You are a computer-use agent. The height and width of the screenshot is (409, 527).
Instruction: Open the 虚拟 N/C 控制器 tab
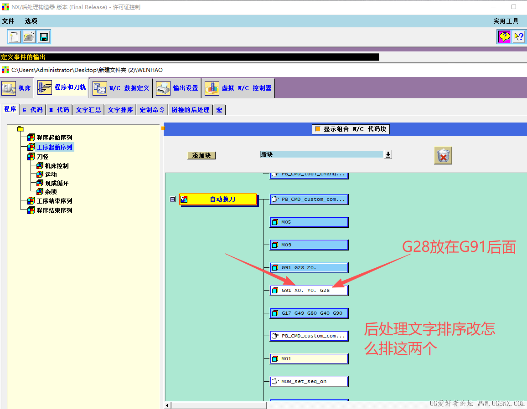click(x=238, y=88)
